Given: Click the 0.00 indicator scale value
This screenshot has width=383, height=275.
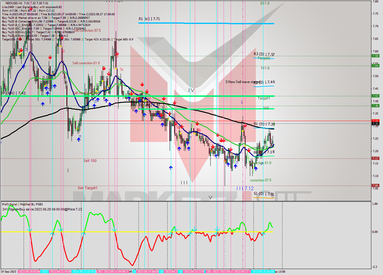Looking at the screenshot, I should pos(375,232).
